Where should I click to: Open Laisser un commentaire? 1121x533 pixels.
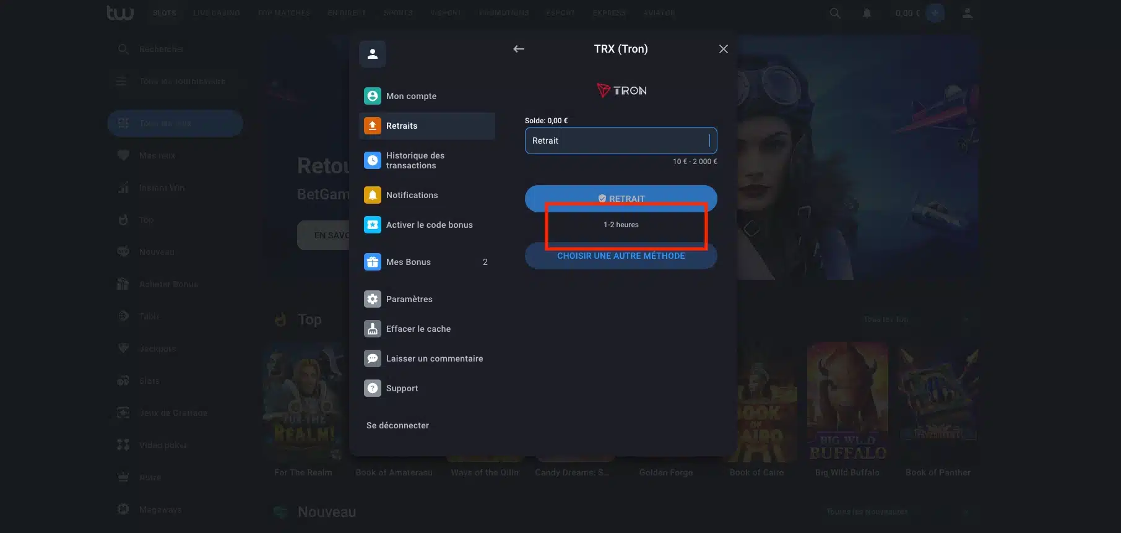(427, 358)
